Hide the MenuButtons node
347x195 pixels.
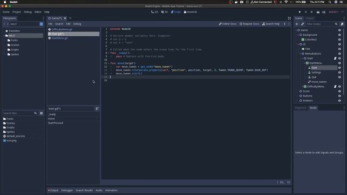coord(339,54)
